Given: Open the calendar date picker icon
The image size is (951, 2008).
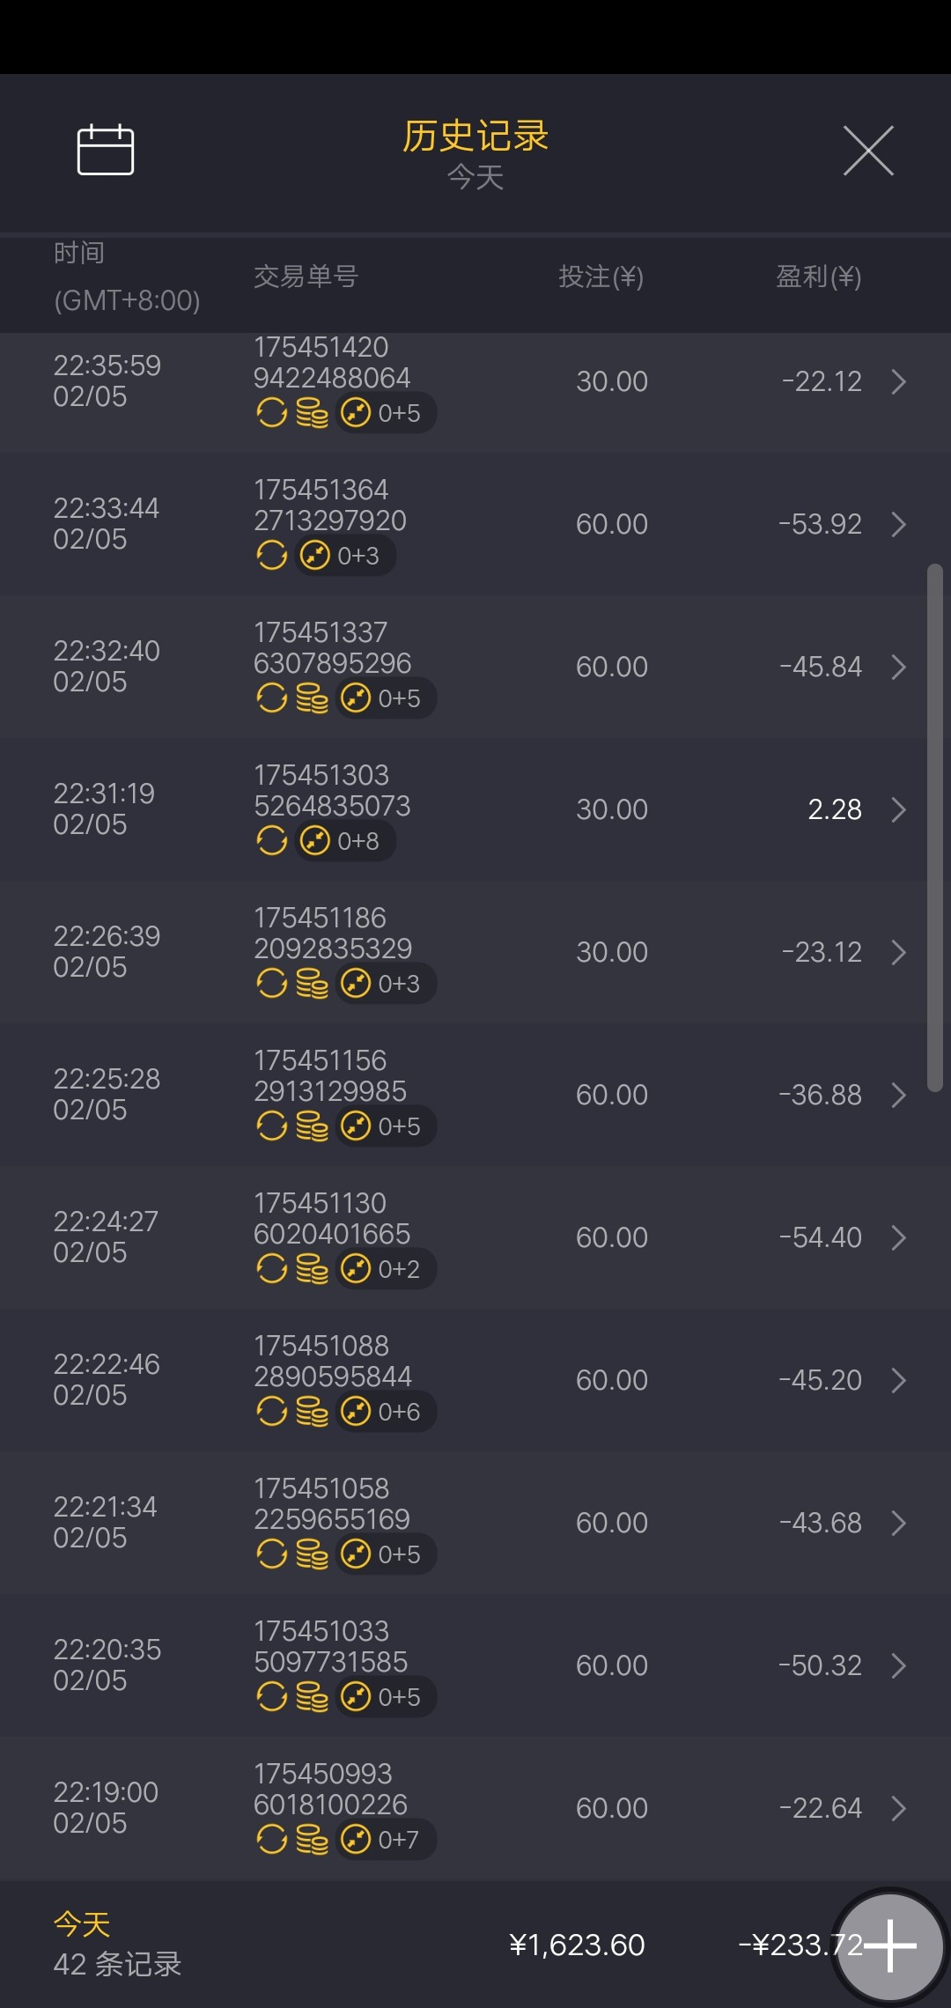Looking at the screenshot, I should pyautogui.click(x=106, y=151).
